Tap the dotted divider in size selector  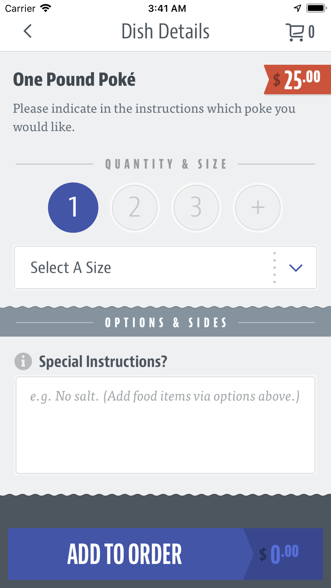pos(274,268)
